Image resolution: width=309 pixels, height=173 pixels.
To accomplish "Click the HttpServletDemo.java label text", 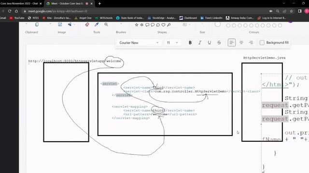I will 264,58.
